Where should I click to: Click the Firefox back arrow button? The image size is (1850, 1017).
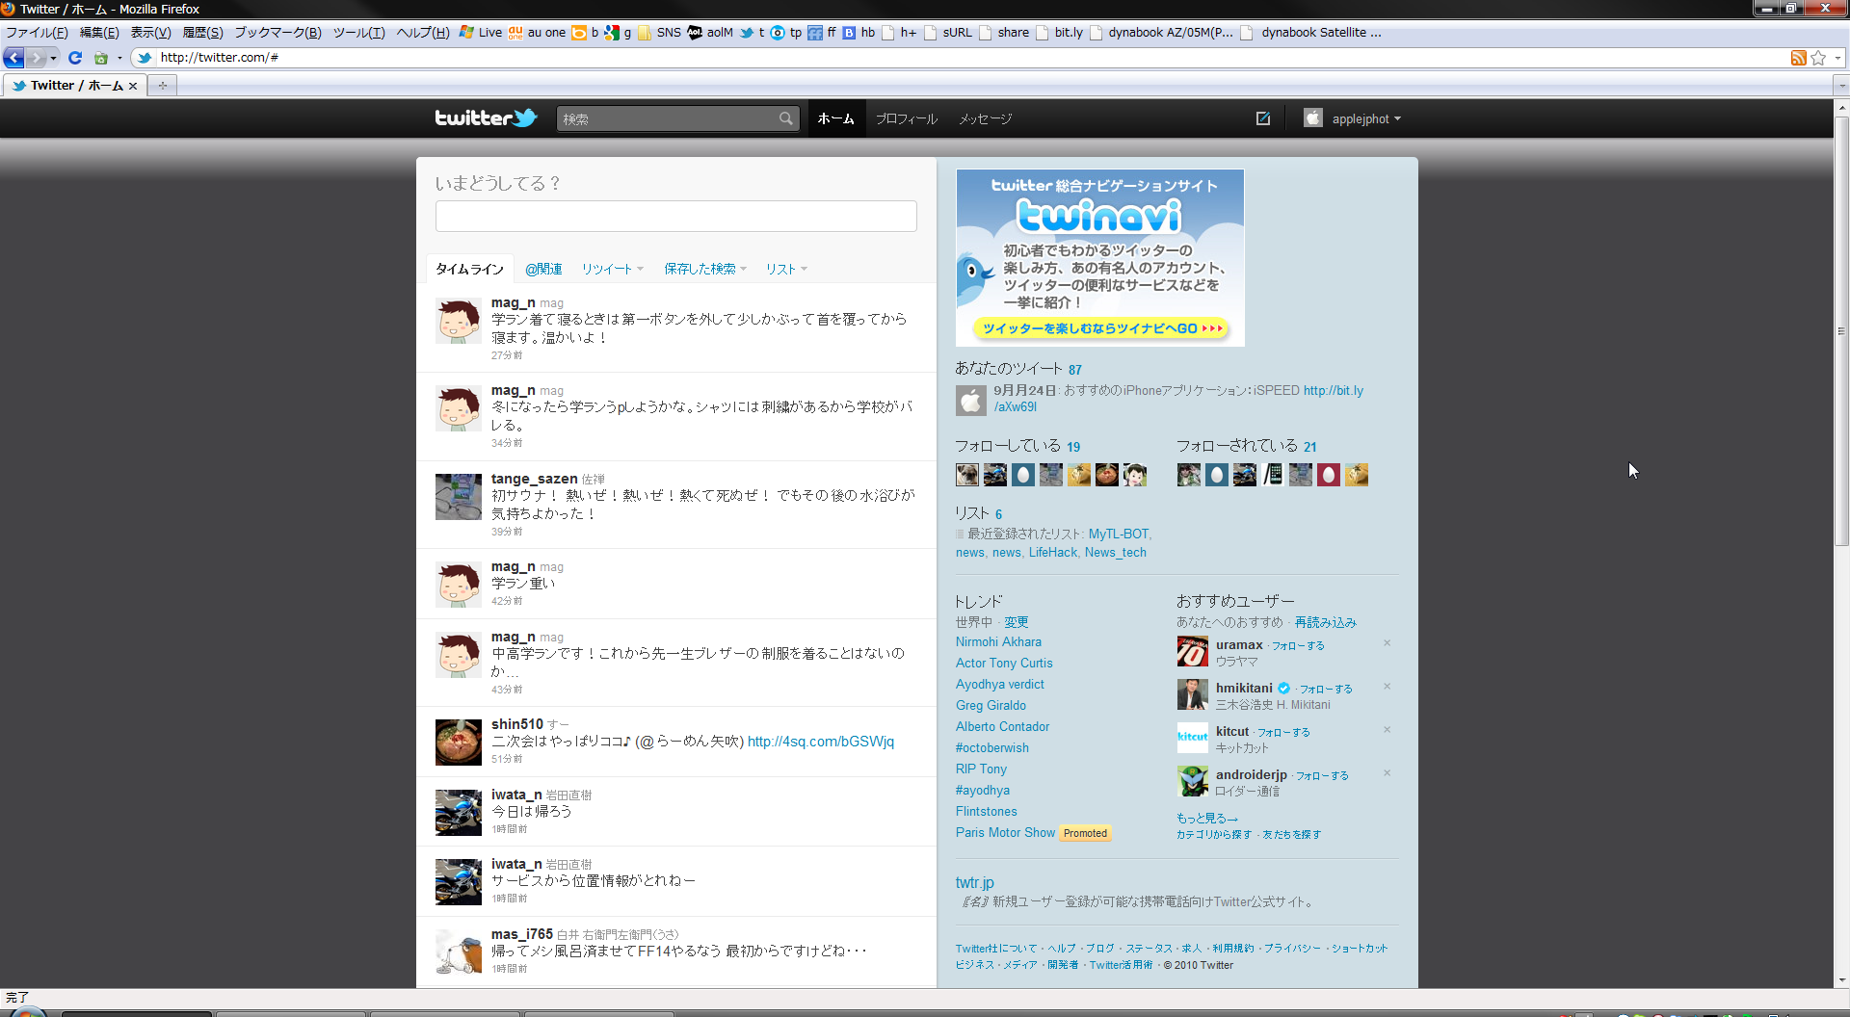click(13, 58)
